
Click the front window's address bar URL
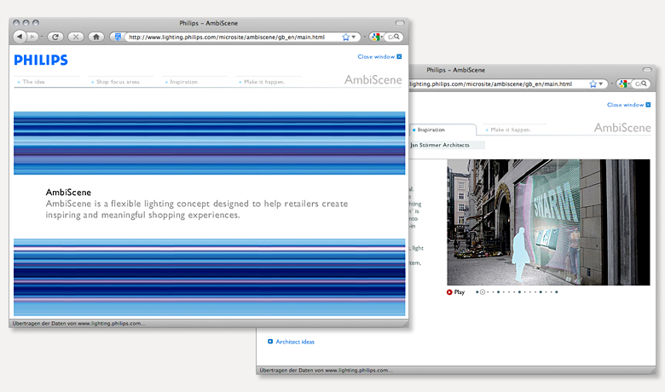pos(227,37)
